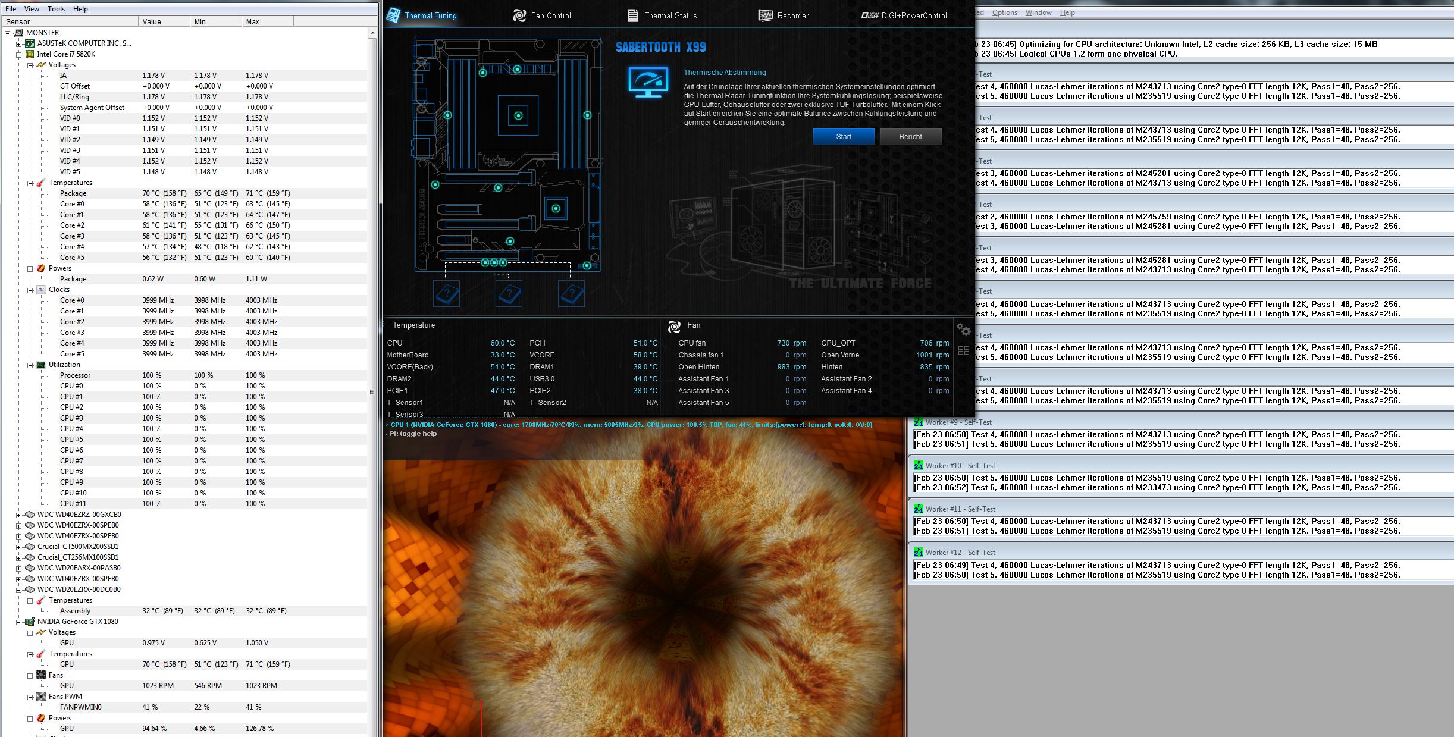Click the CPU socket sensor marker on board diagram

(x=518, y=116)
